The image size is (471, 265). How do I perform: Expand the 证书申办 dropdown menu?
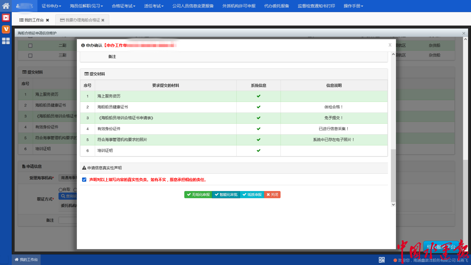coord(52,6)
